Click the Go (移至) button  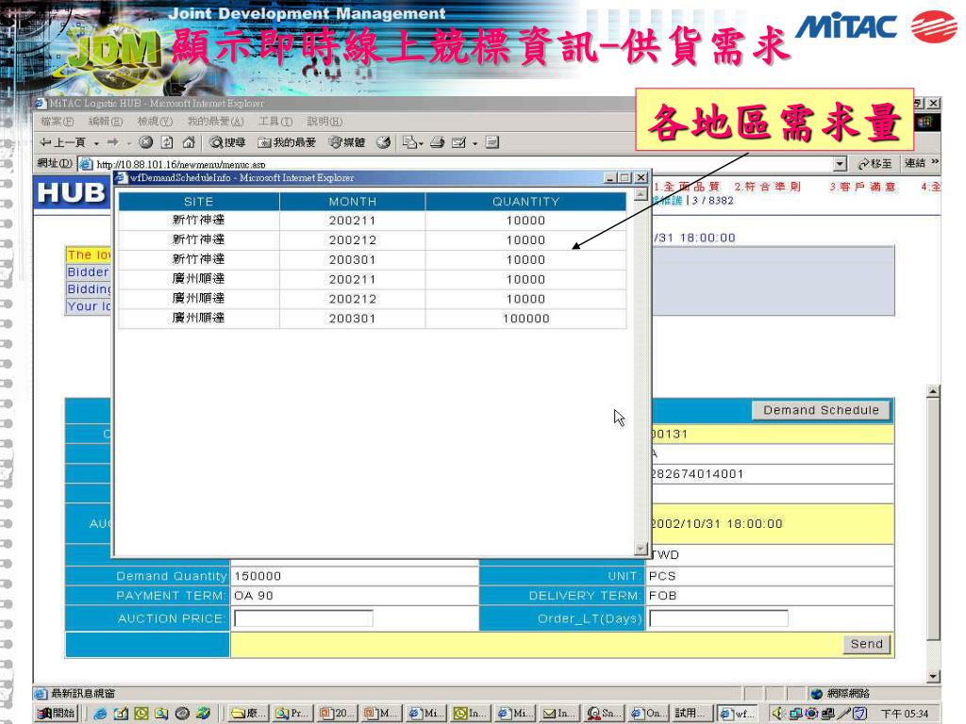click(874, 163)
